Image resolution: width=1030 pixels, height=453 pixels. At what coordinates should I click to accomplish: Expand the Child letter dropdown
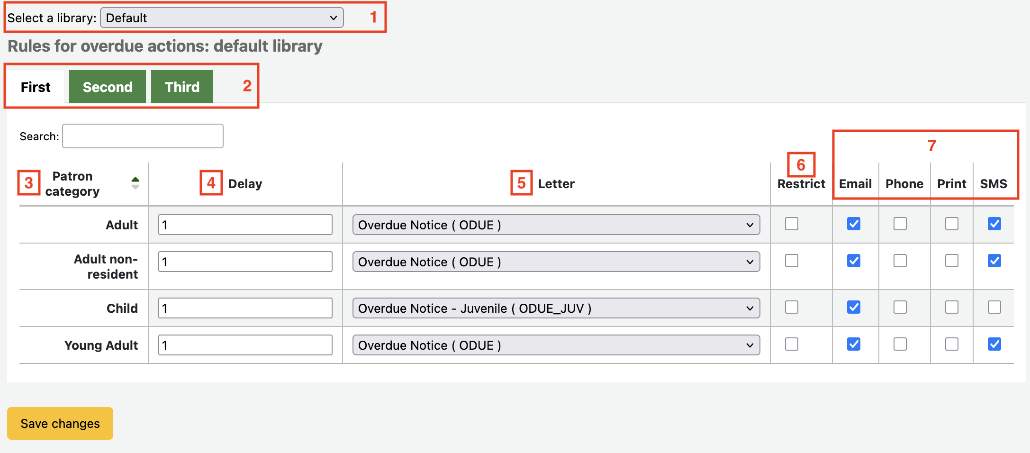point(556,308)
